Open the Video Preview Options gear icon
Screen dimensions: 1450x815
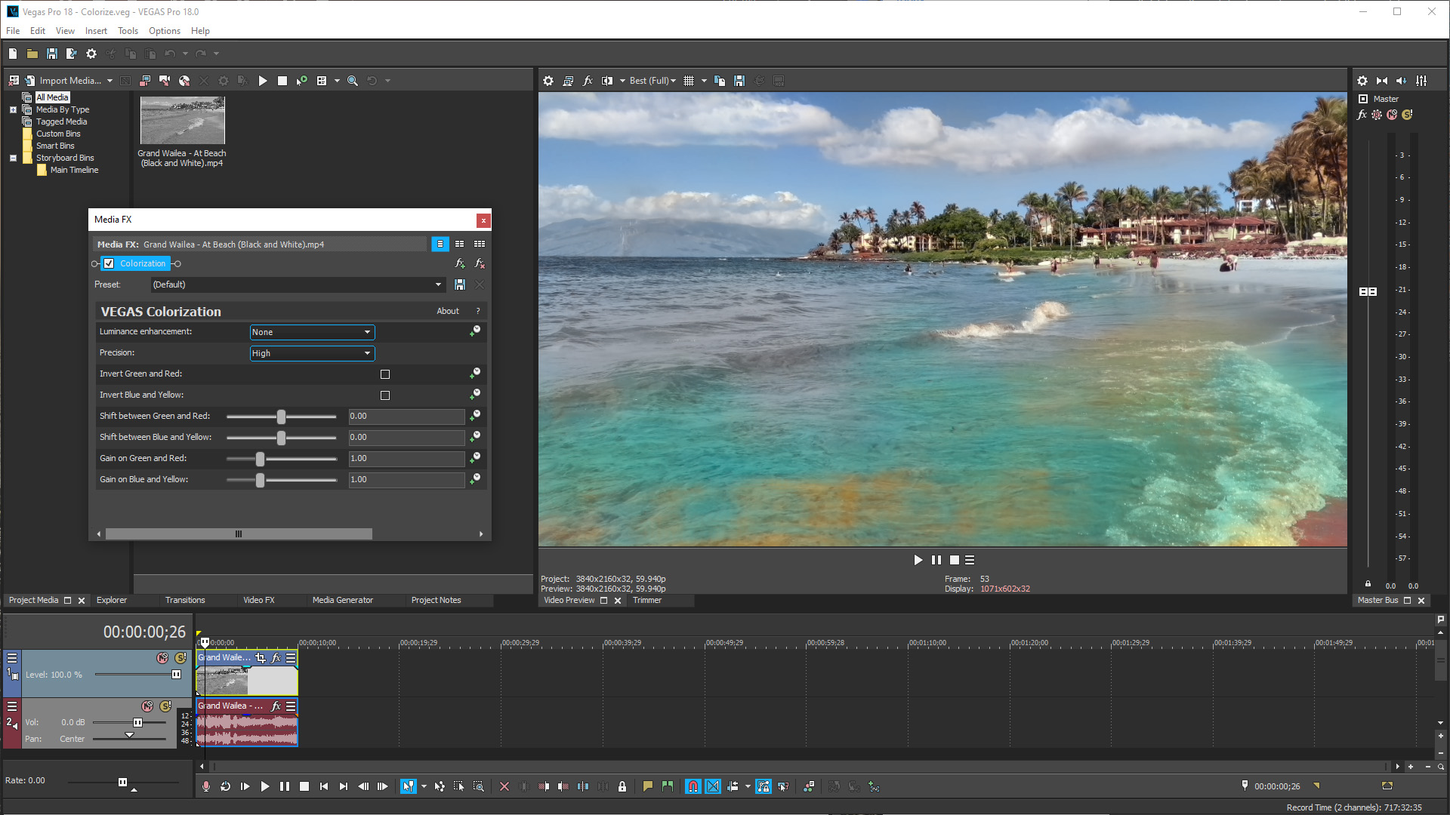point(548,80)
